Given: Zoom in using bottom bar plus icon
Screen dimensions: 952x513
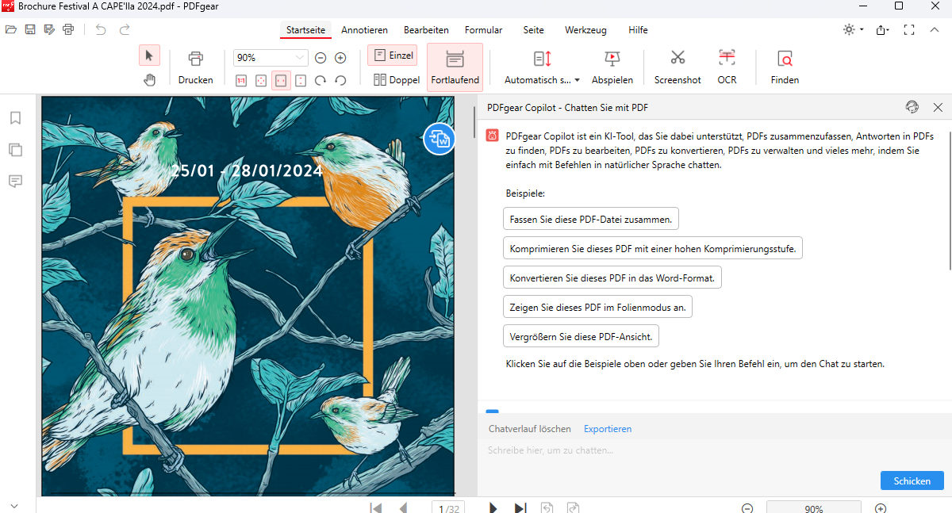Looking at the screenshot, I should point(880,508).
